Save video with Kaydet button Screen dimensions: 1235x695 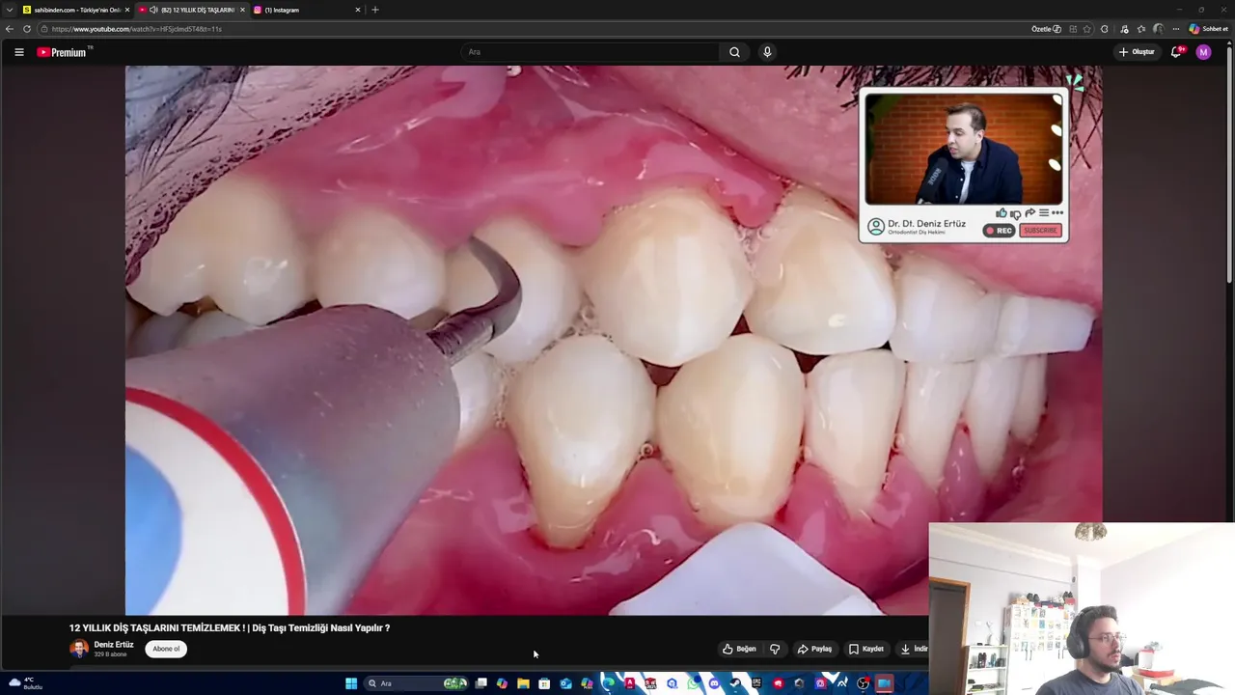point(866,649)
